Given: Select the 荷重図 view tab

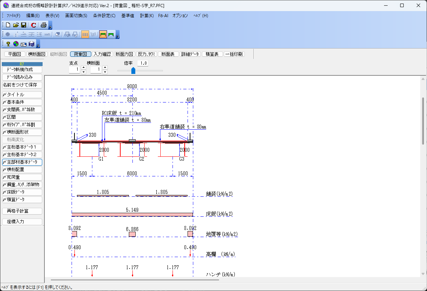Looking at the screenshot, I should point(80,54).
